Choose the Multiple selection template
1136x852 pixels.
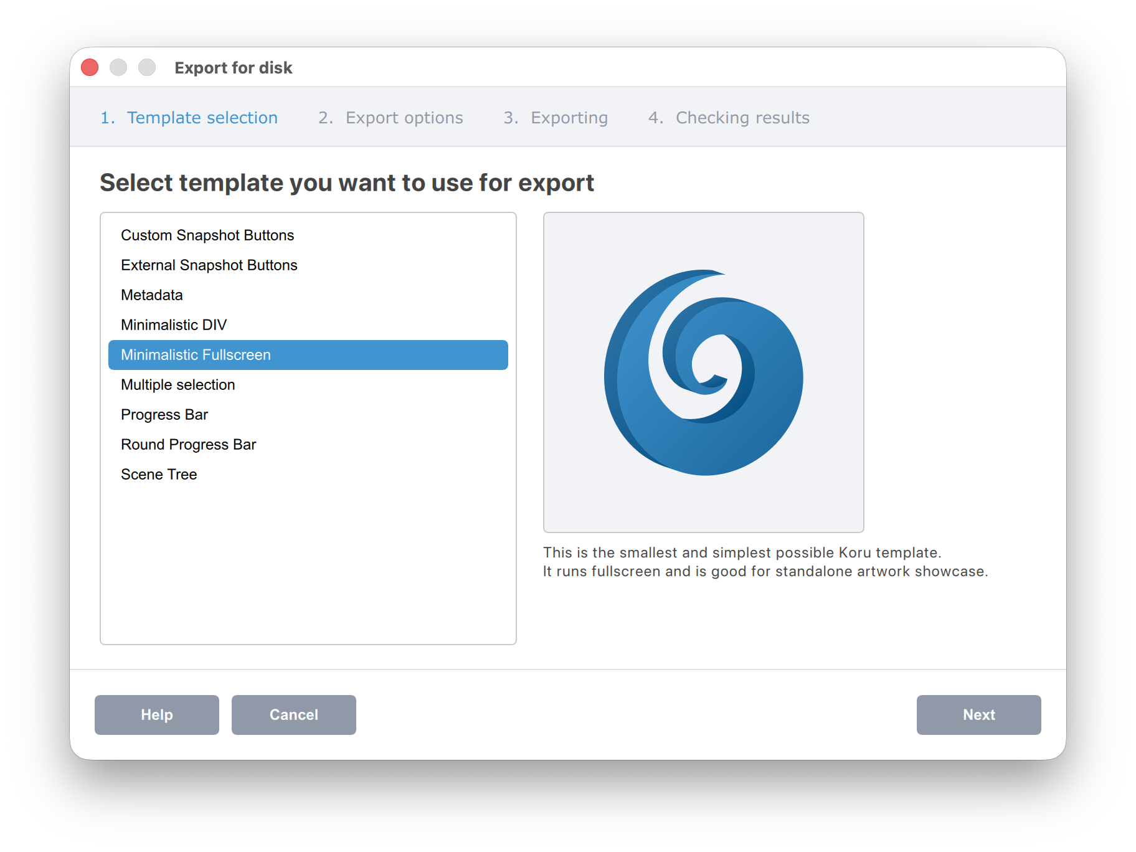click(308, 385)
